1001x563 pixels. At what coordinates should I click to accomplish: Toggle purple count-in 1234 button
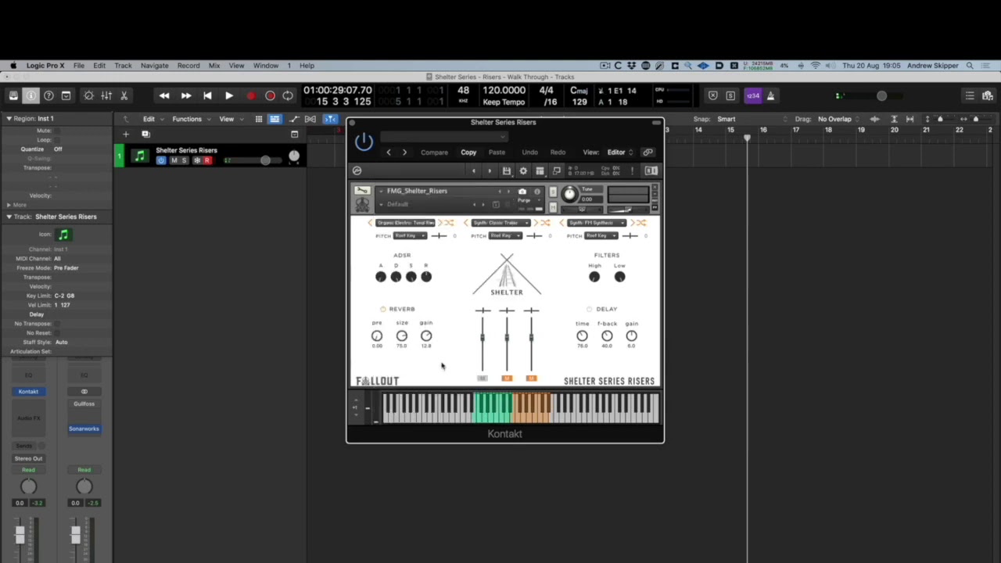coord(752,95)
